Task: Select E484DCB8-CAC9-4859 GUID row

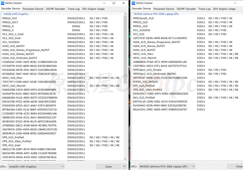Action: (x=62, y=90)
